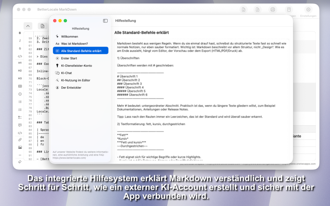Toggle bold formatting in the left toolbar
The image size is (330, 206).
point(20,33)
